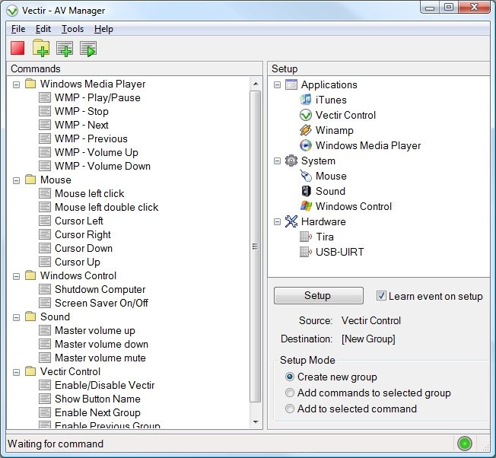Viewport: 496px width, 458px height.
Task: Select the Tira hardware icon
Action: pos(306,237)
